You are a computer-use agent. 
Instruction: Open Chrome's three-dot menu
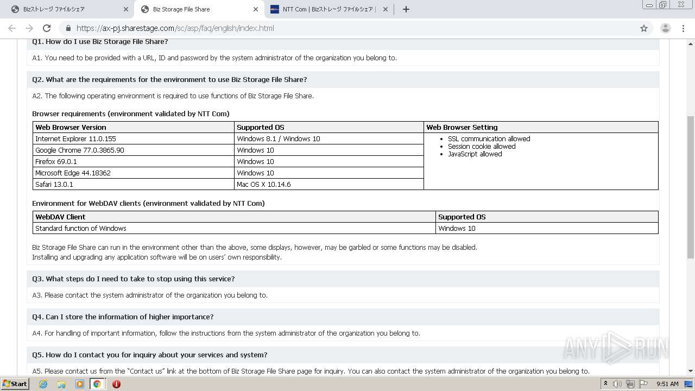(683, 28)
